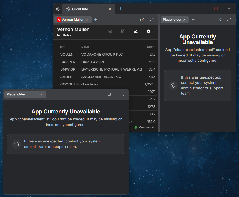Eject the Vernon Mullen pane to window
The height and width of the screenshot is (197, 239).
(x=142, y=20)
